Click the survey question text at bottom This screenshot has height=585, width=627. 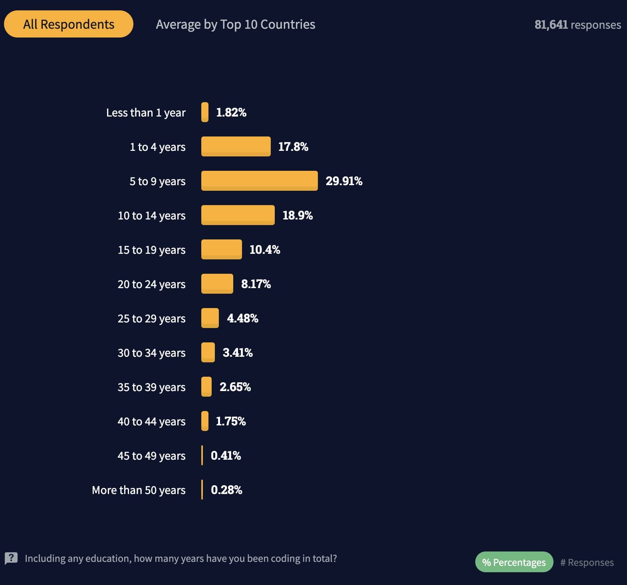[181, 558]
